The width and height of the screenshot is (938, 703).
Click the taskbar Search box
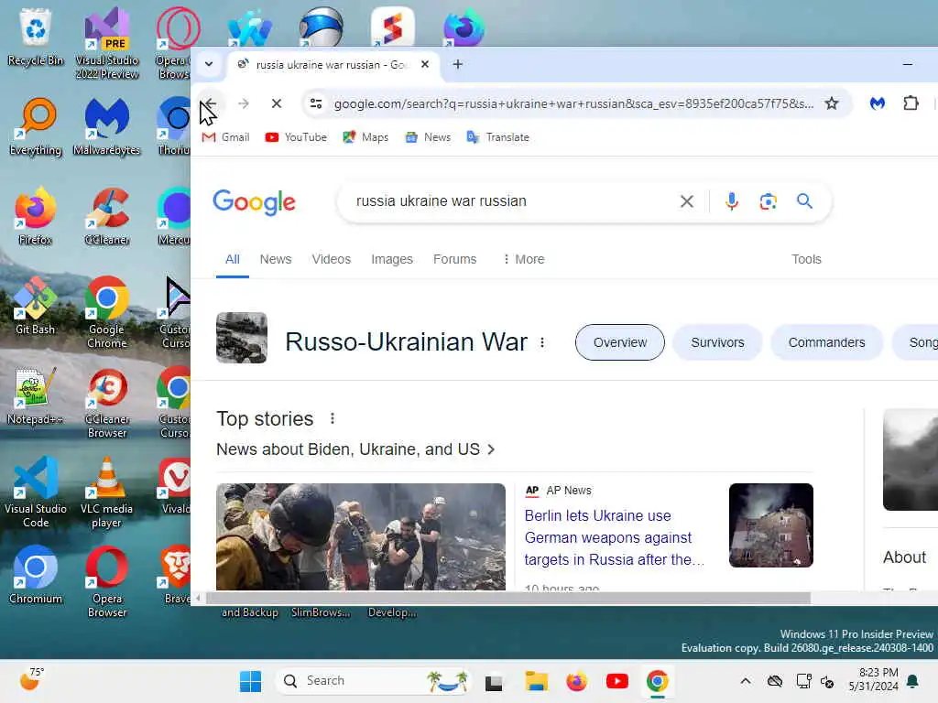374,681
